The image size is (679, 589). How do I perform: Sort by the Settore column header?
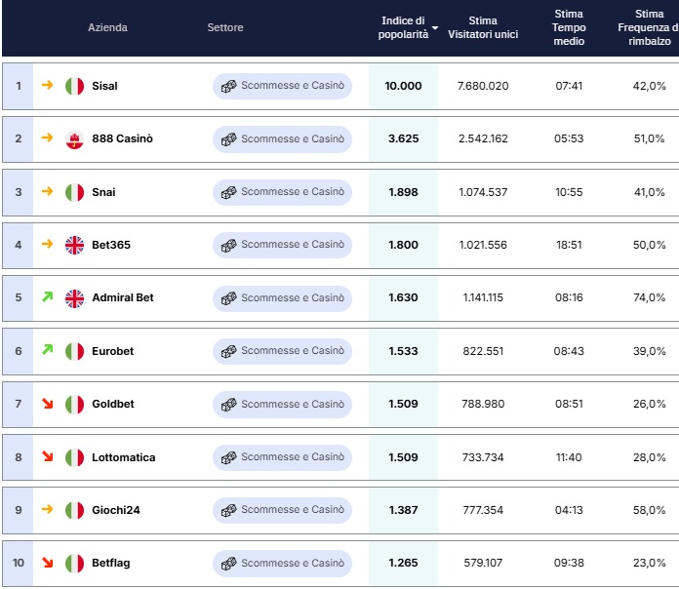point(225,27)
